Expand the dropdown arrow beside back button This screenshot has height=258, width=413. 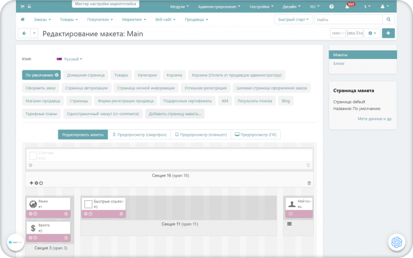click(34, 34)
